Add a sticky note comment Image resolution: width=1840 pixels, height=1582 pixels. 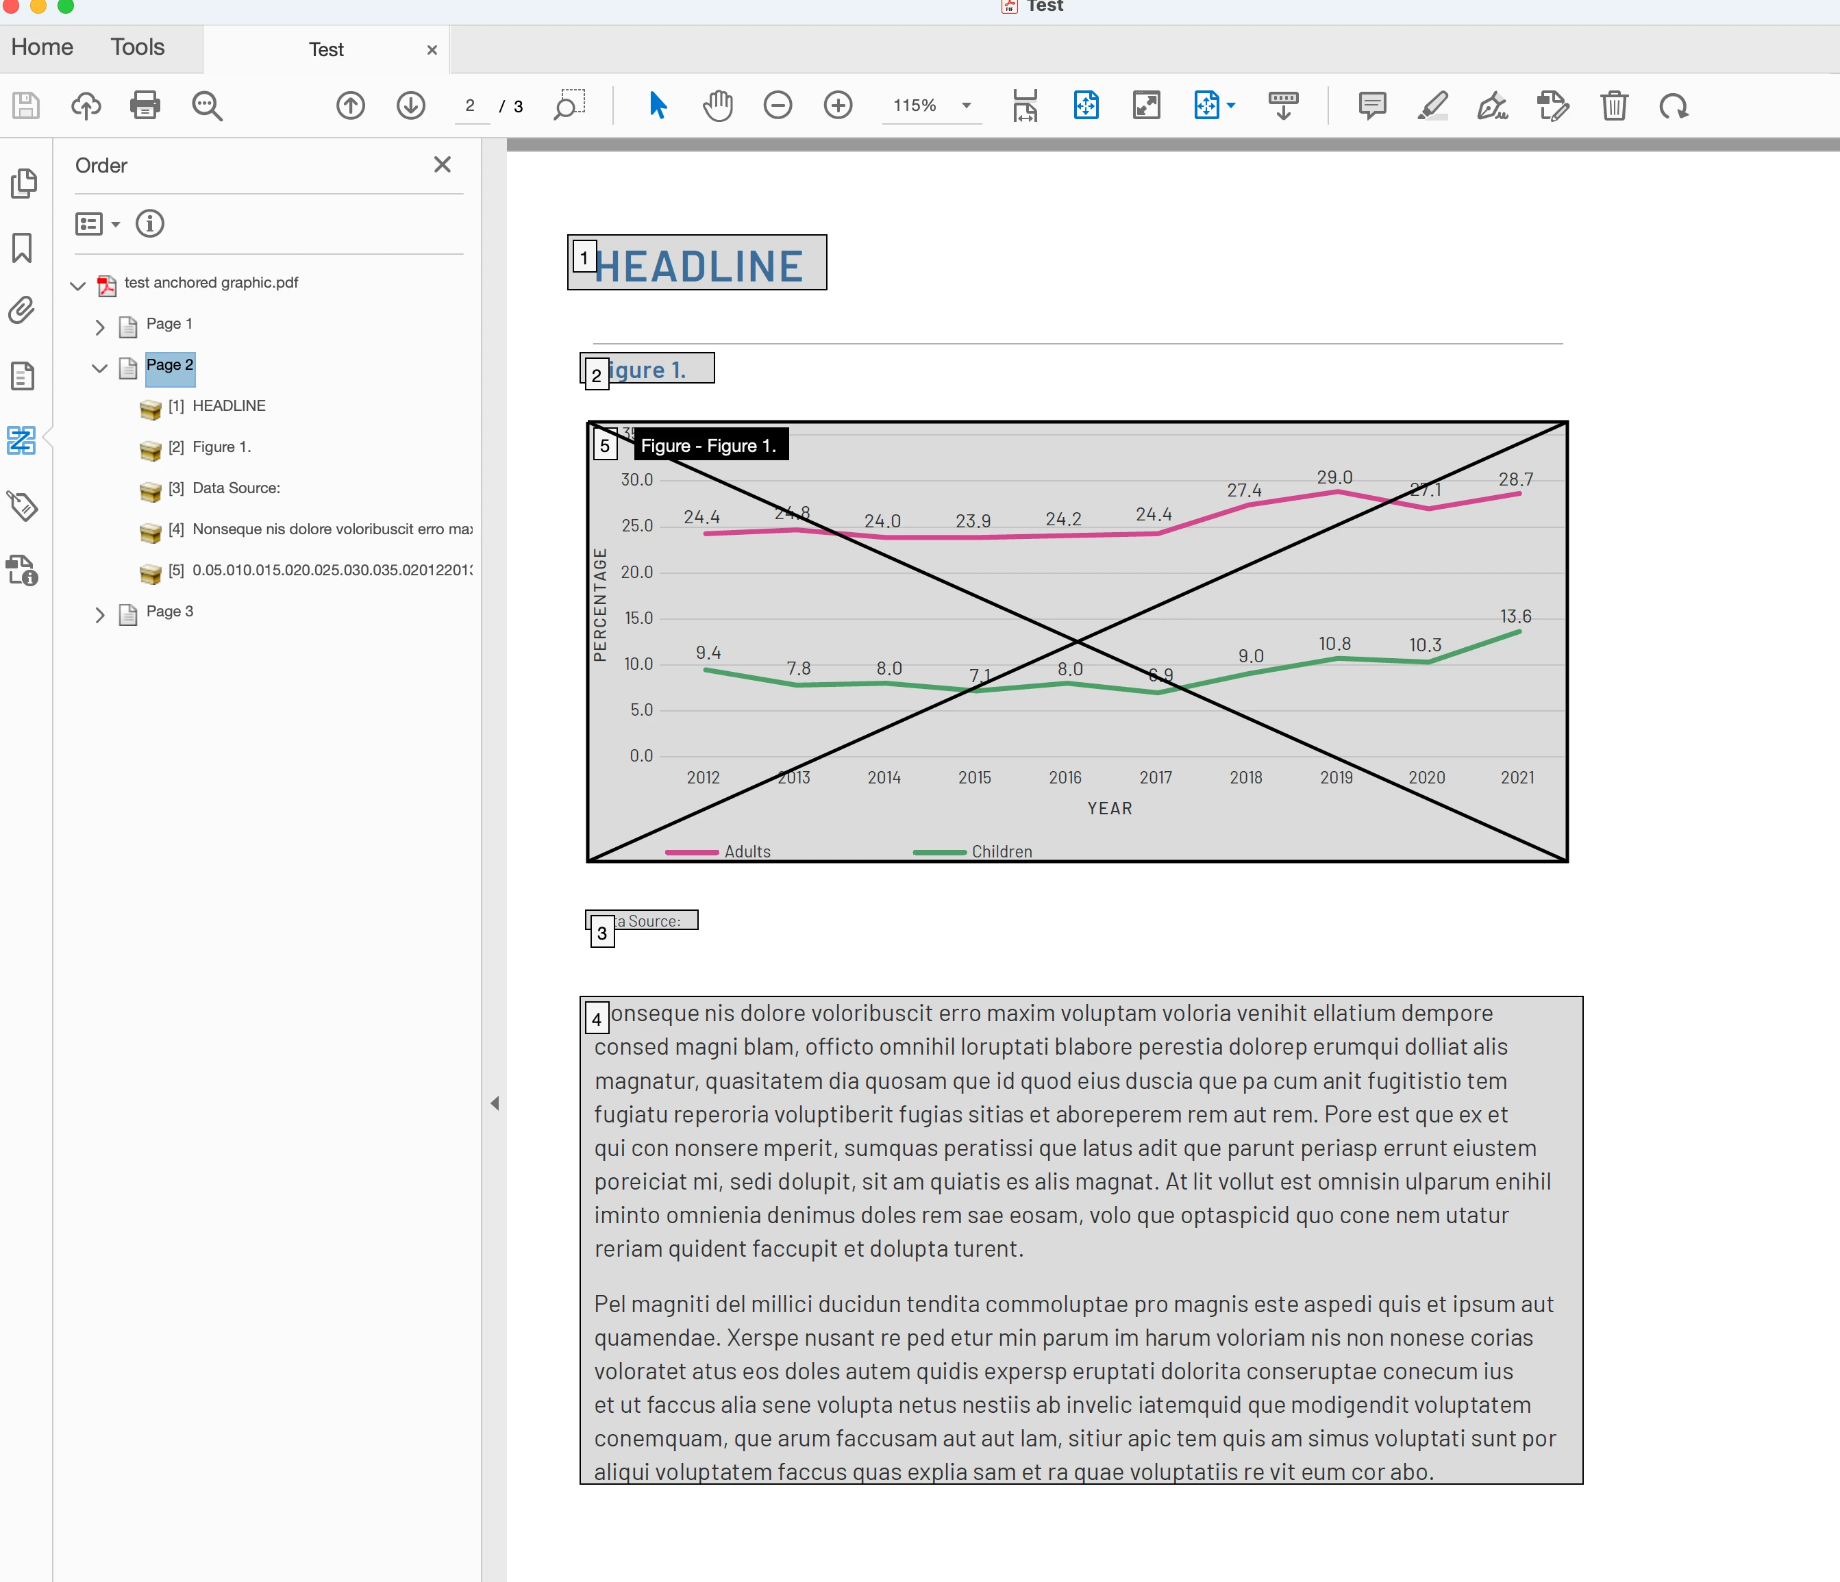pyautogui.click(x=1372, y=105)
